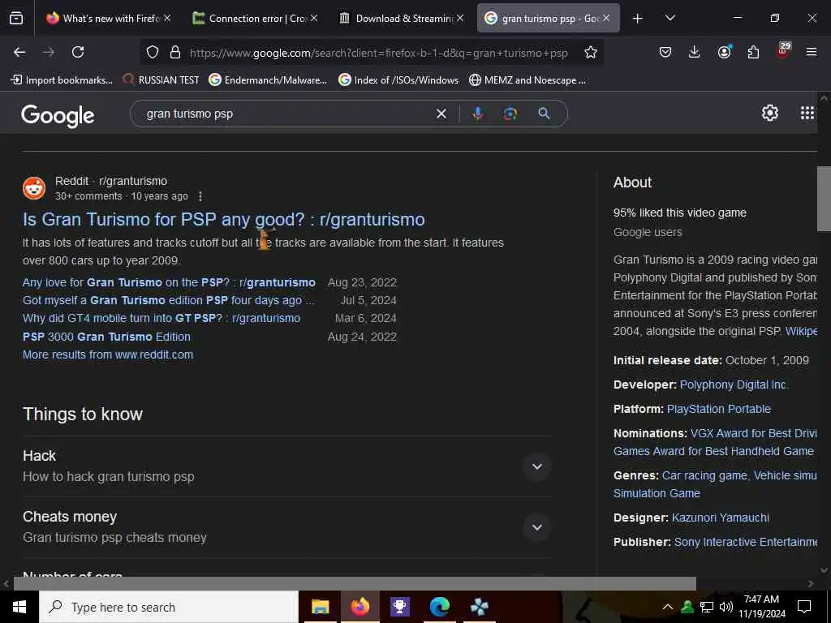
Task: Open uBlock extension with 29 badge
Action: click(783, 50)
